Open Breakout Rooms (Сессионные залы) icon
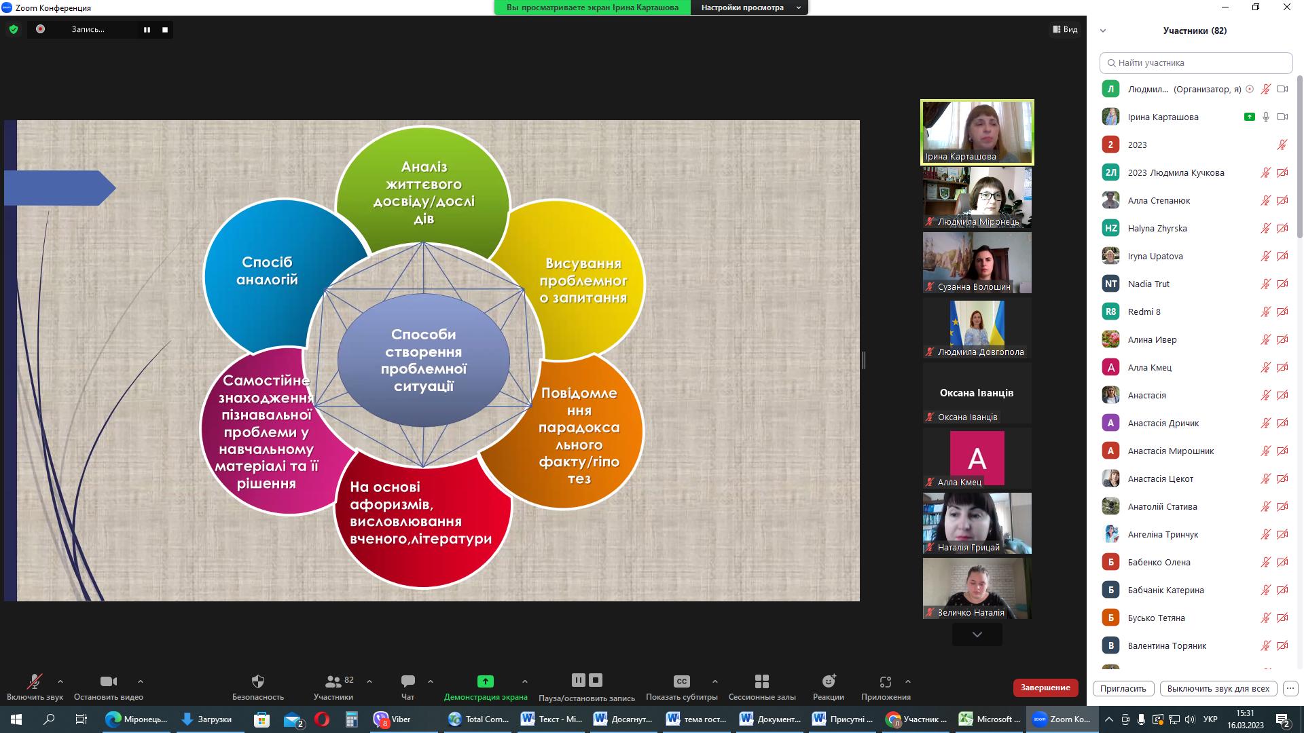 [x=761, y=681]
